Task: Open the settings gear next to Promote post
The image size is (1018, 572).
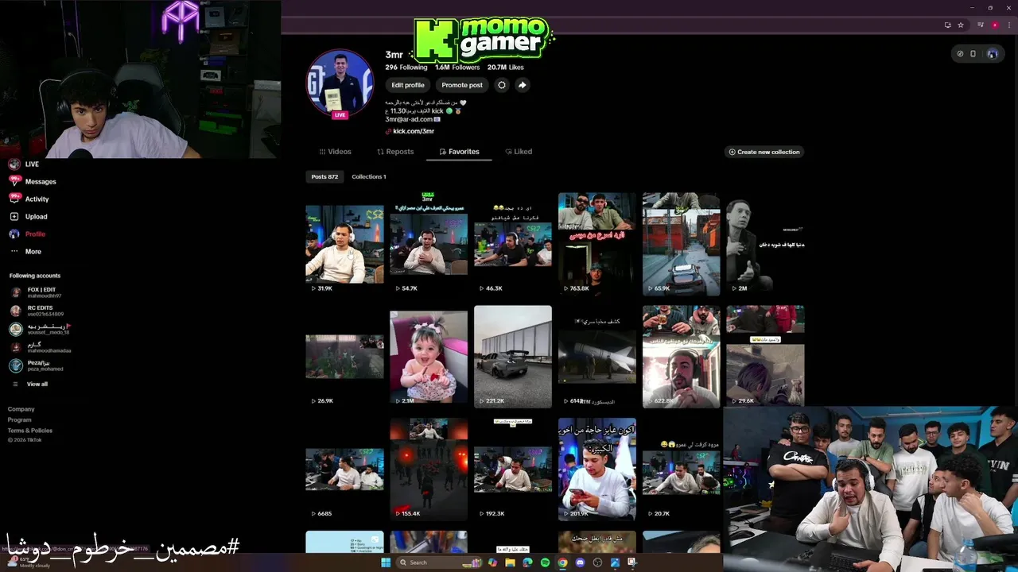Action: coord(501,85)
